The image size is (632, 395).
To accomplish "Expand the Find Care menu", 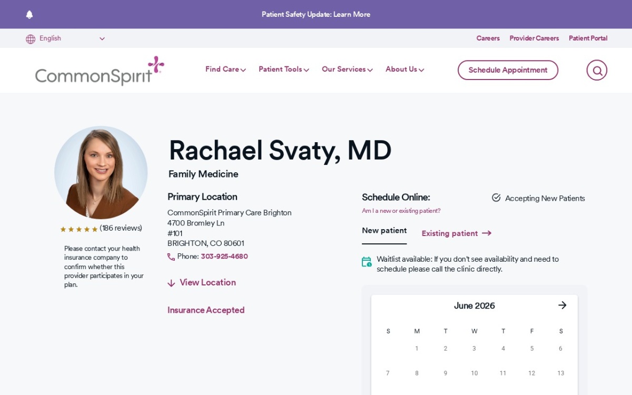I will 225,70.
